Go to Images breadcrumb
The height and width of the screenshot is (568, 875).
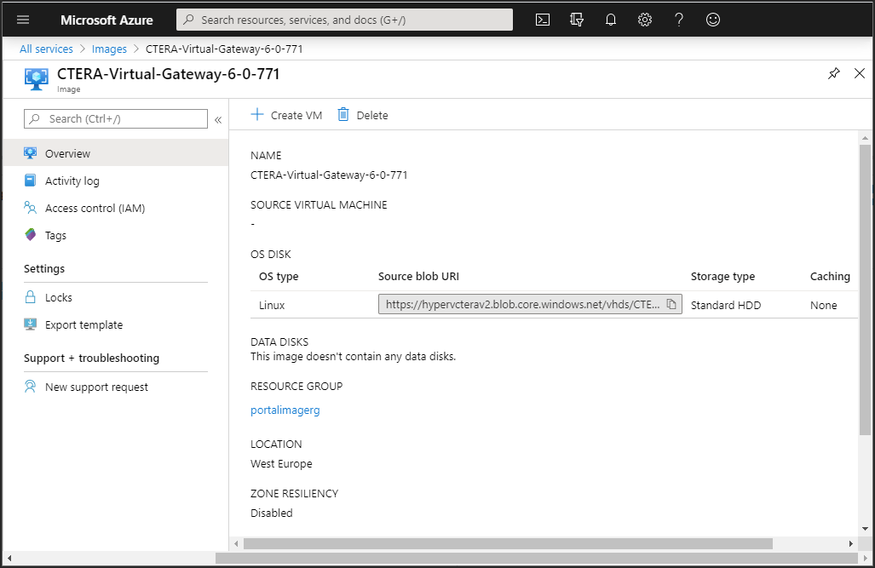[x=109, y=49]
